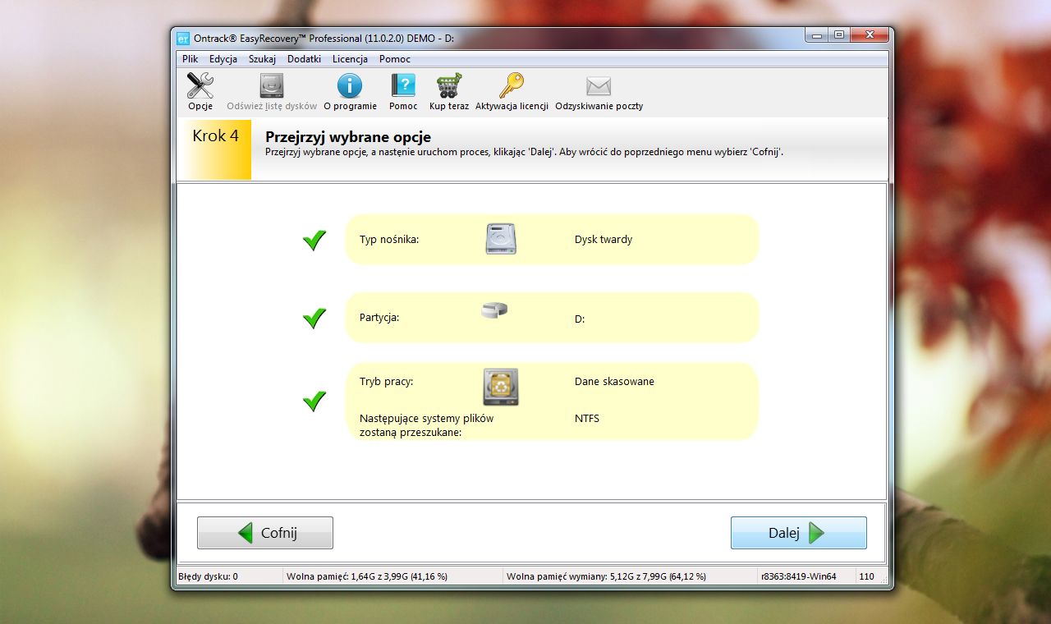This screenshot has height=624, width=1051.
Task: Click the partition pie icon next to Partycja
Action: pyautogui.click(x=494, y=310)
